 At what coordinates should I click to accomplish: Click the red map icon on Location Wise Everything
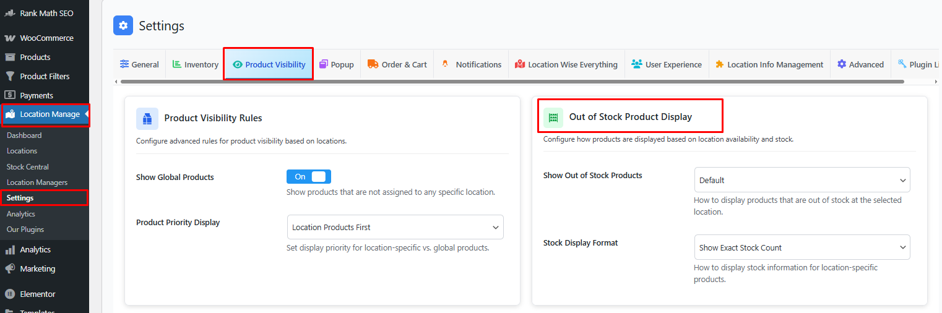[519, 64]
